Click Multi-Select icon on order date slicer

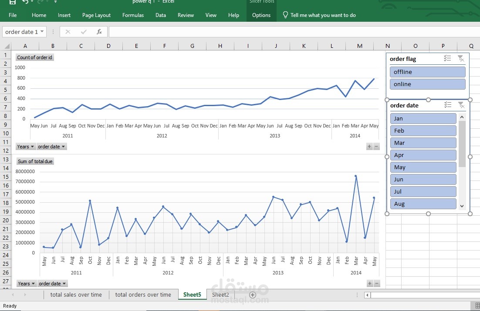point(447,105)
